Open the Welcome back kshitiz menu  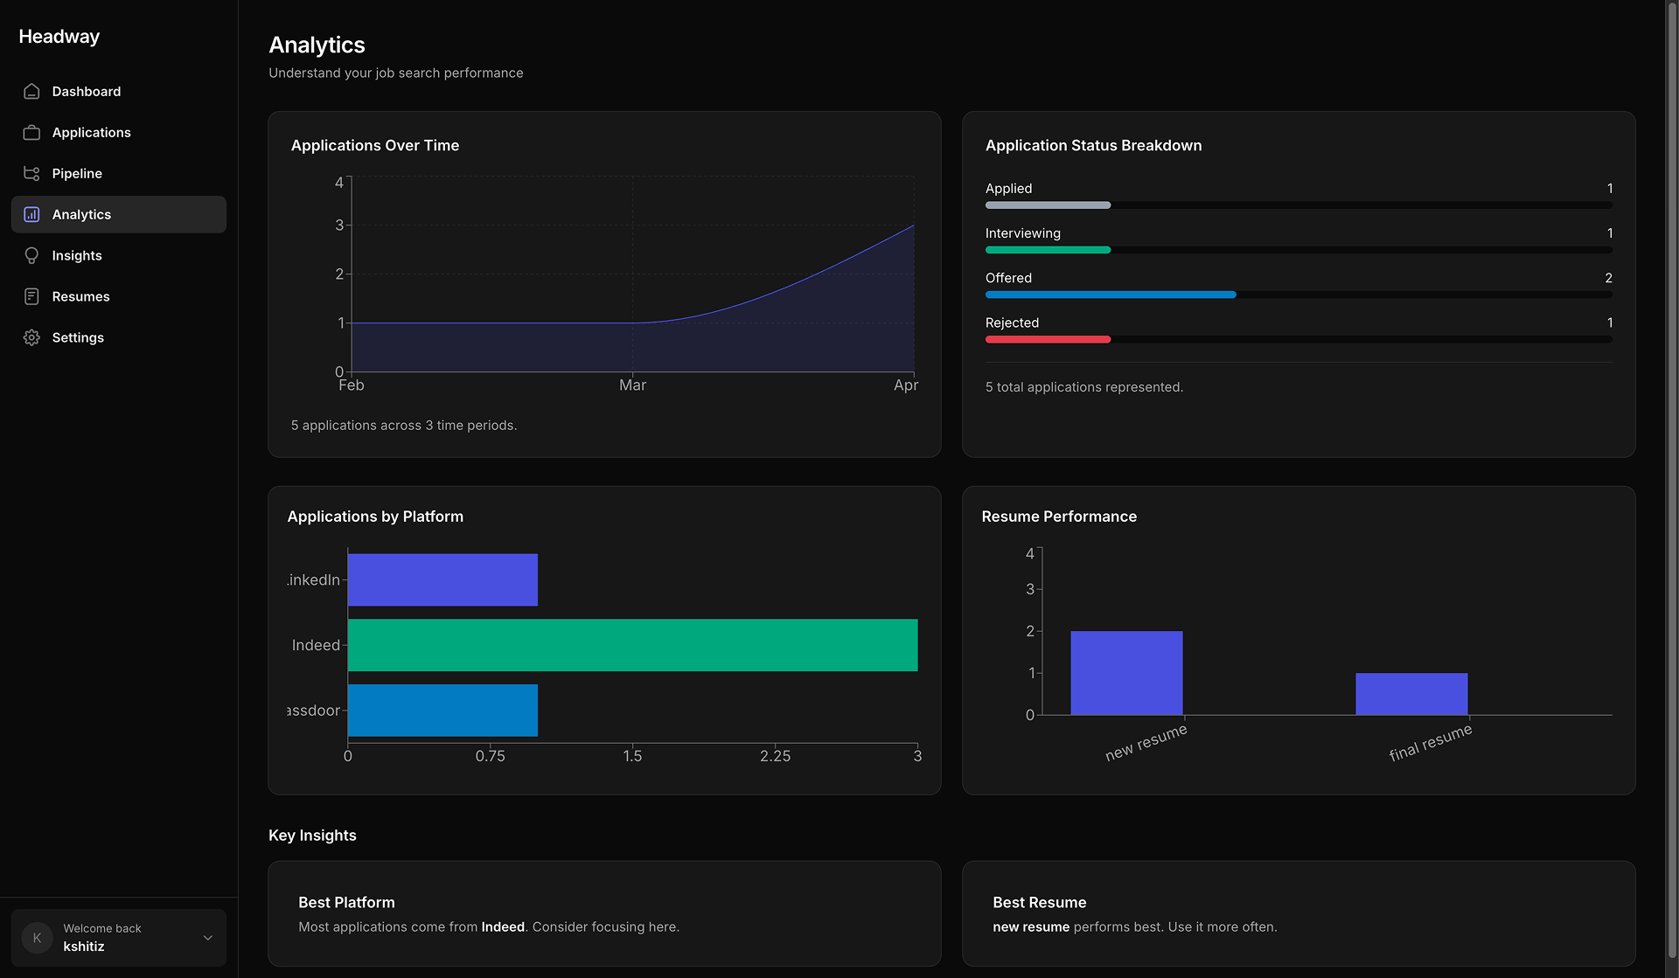[x=119, y=938]
